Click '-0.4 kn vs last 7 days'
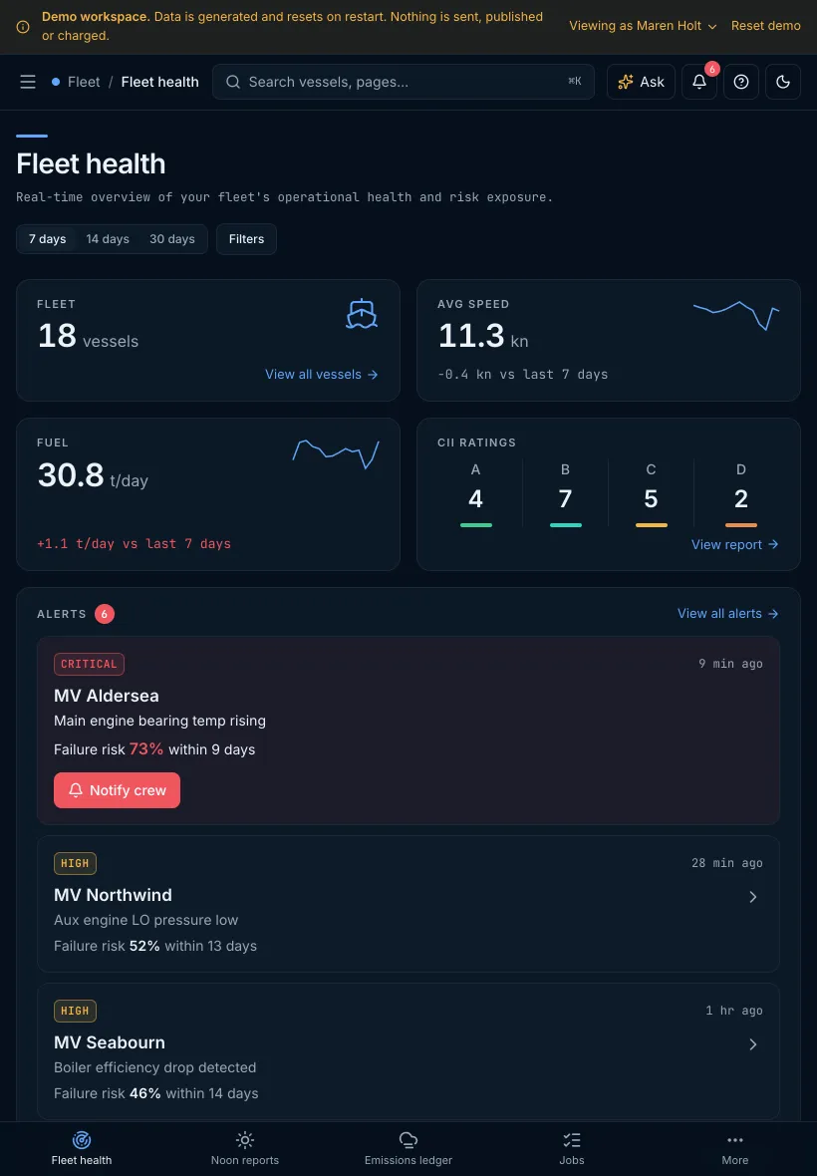 point(523,375)
